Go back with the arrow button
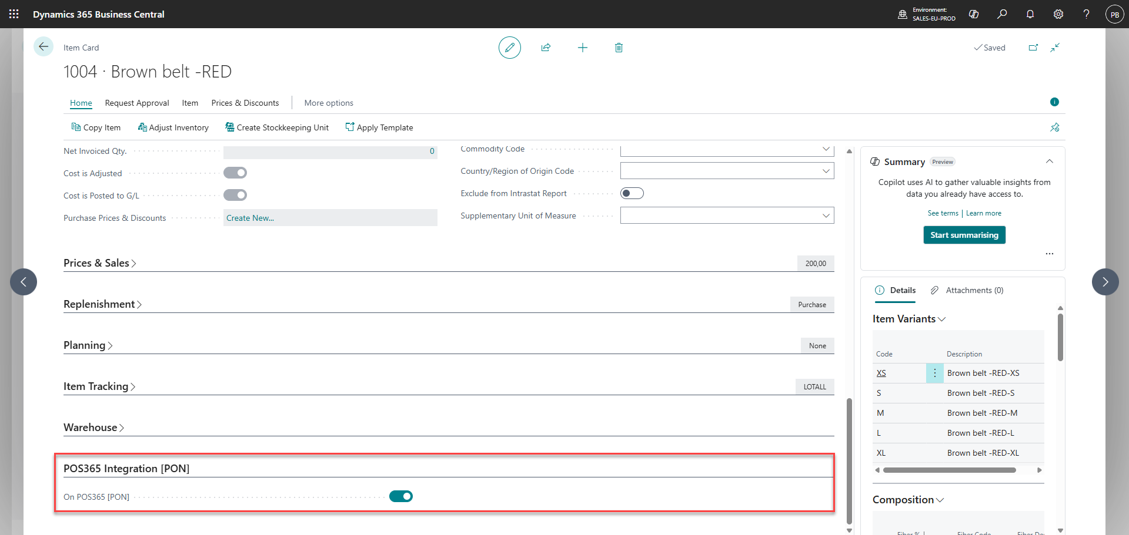Screen dimensions: 1129x535 tap(44, 46)
